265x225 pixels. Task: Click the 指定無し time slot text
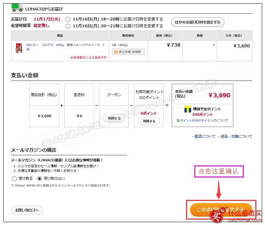(41, 26)
